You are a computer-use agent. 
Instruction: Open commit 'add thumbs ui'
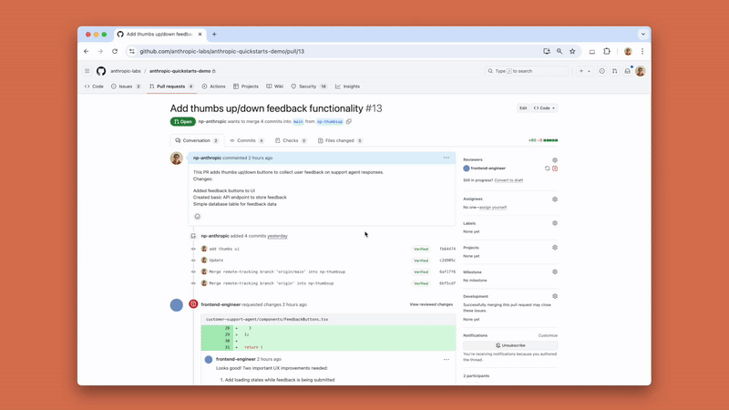pyautogui.click(x=224, y=249)
